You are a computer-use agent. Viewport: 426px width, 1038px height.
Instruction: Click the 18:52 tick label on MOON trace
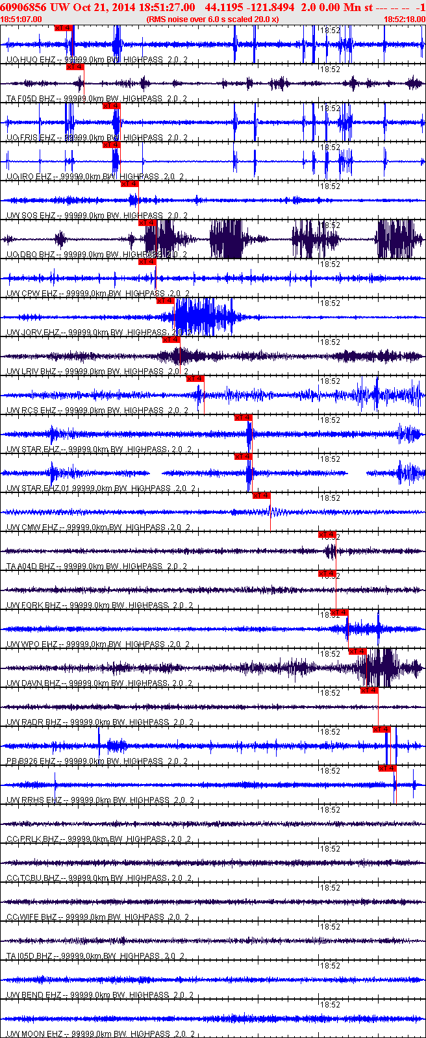(332, 1005)
